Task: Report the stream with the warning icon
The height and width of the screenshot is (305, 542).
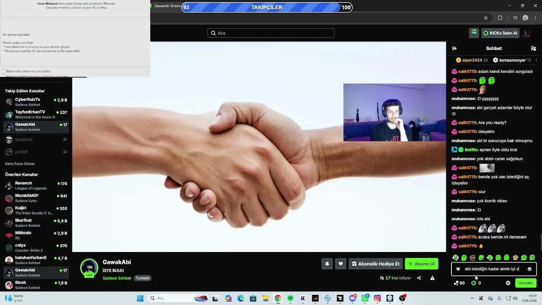Action: [432, 278]
